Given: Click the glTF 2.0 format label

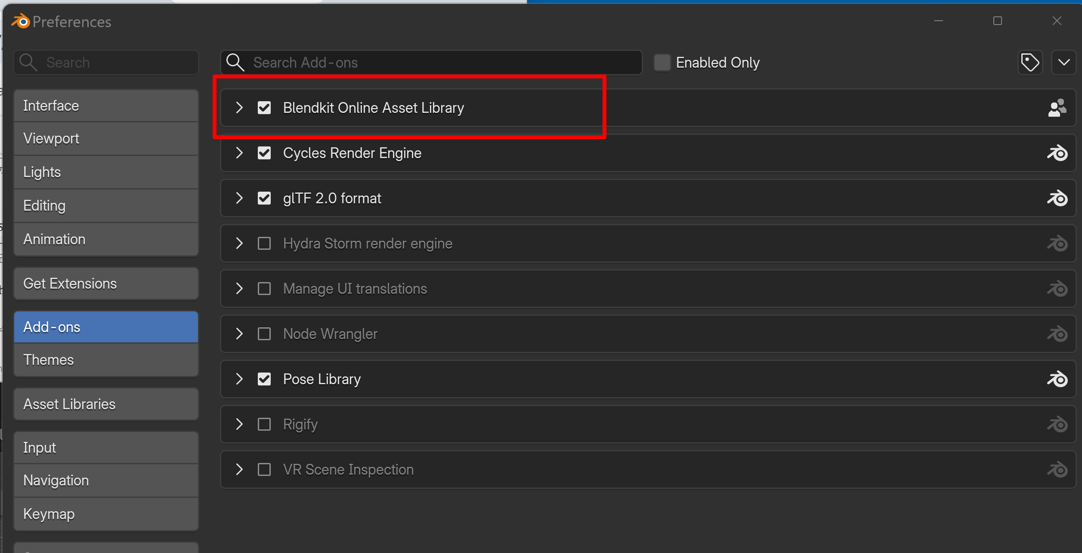Looking at the screenshot, I should [x=332, y=198].
